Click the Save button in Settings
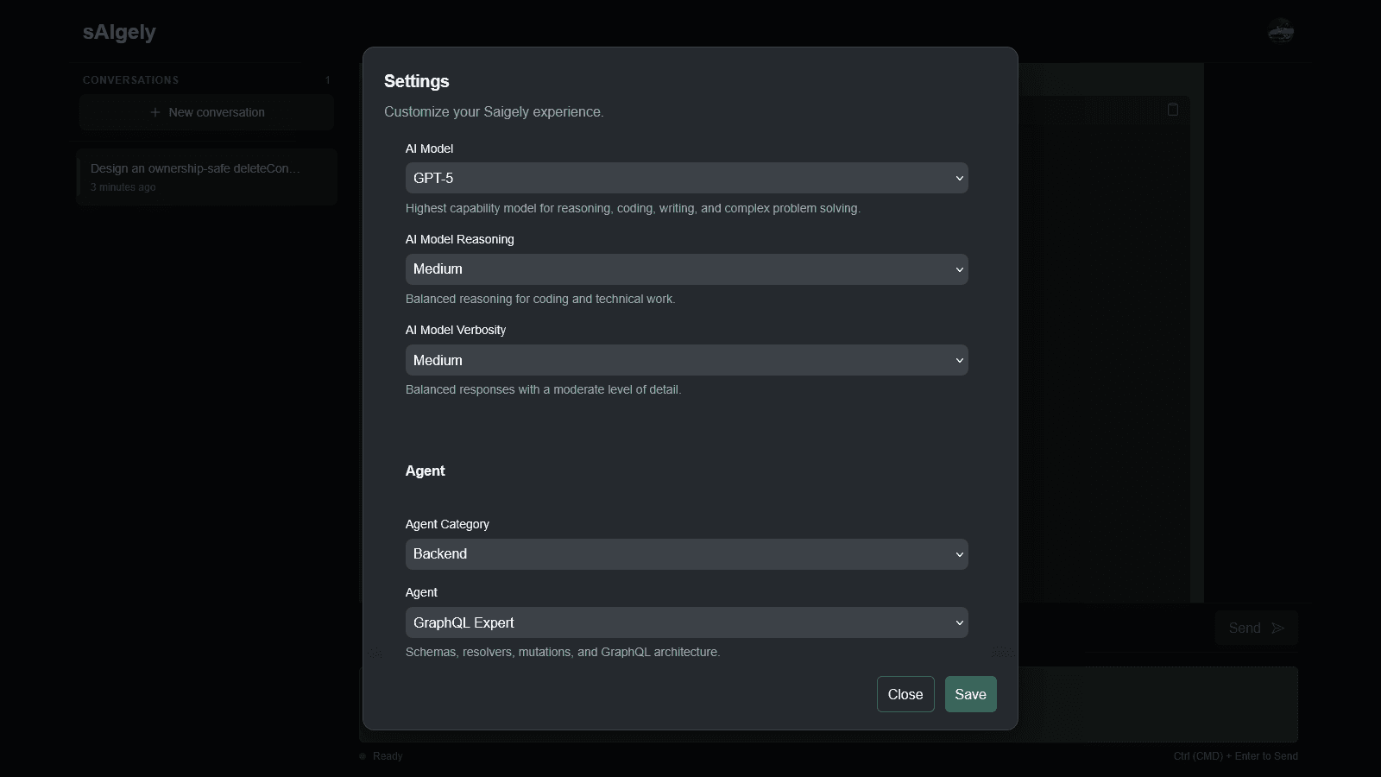1381x777 pixels. (970, 694)
